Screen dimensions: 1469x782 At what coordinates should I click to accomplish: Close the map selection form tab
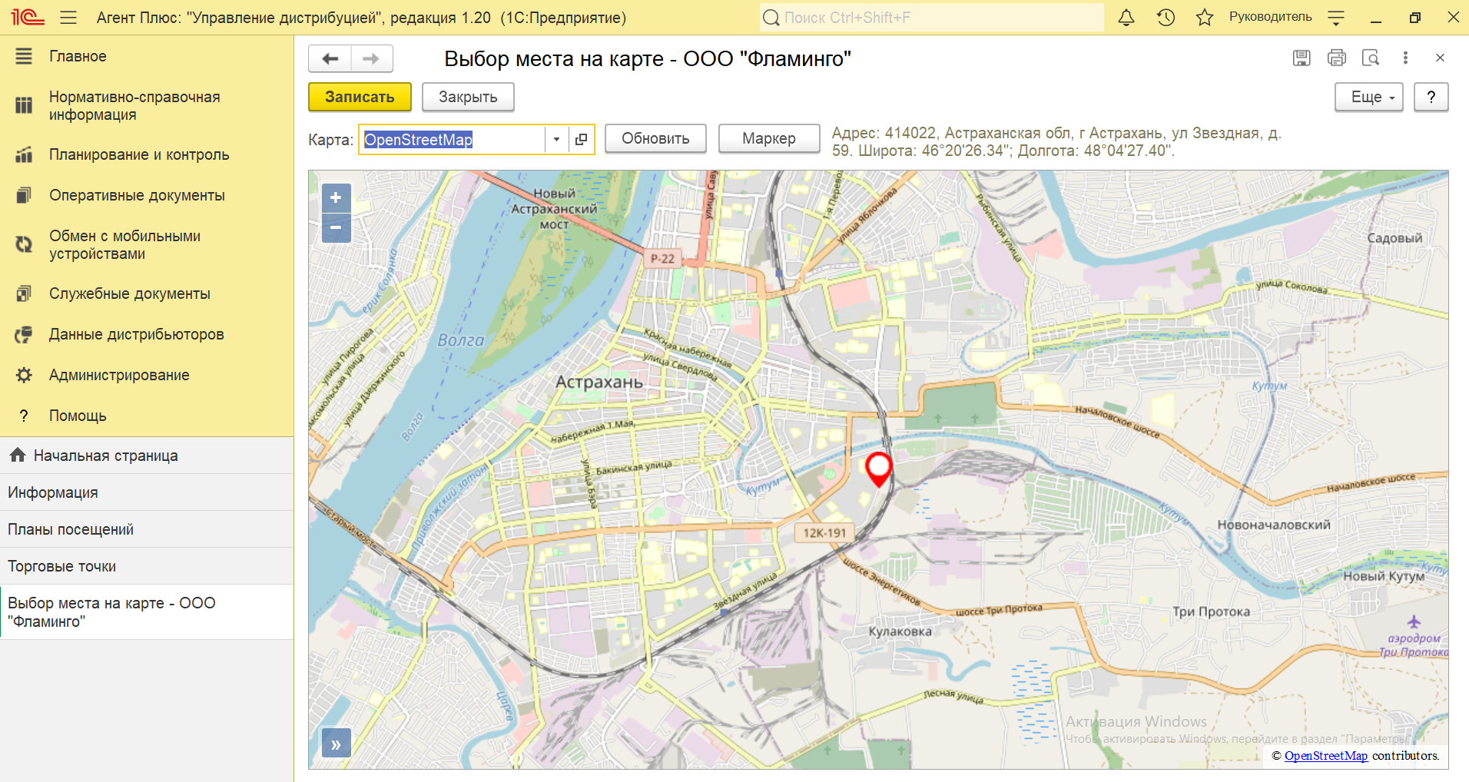click(x=1440, y=58)
